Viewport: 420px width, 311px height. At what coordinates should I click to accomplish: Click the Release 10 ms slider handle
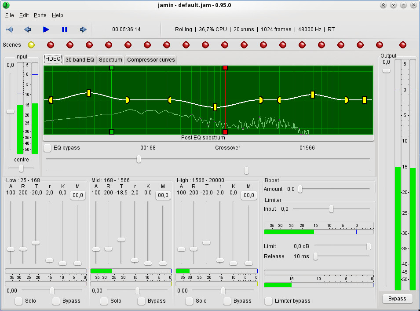click(316, 256)
